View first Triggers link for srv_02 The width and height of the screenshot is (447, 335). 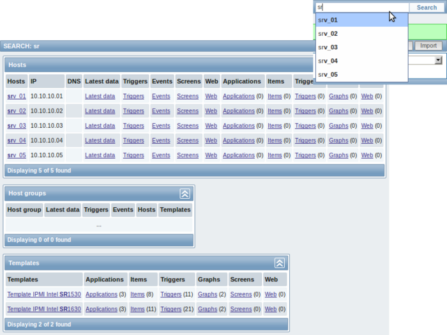pos(133,111)
